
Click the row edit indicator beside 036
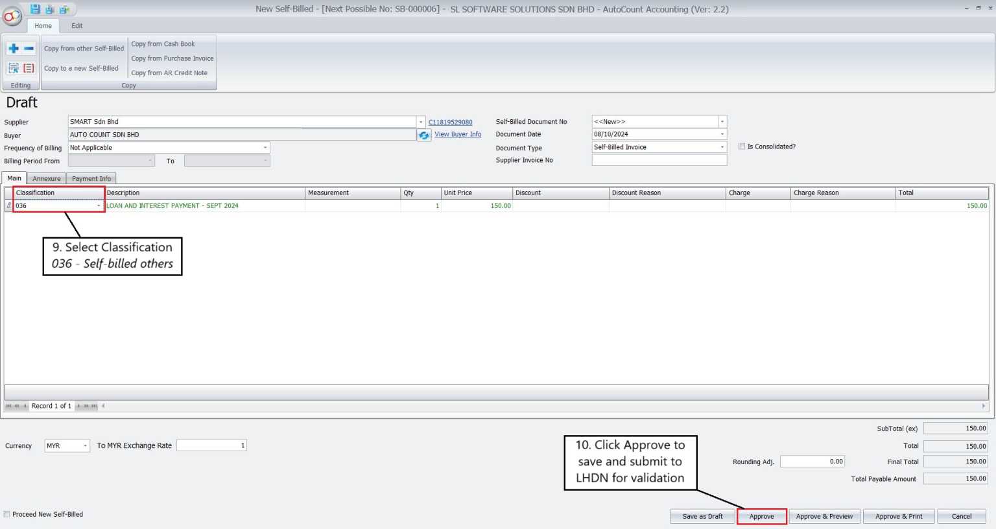point(8,206)
